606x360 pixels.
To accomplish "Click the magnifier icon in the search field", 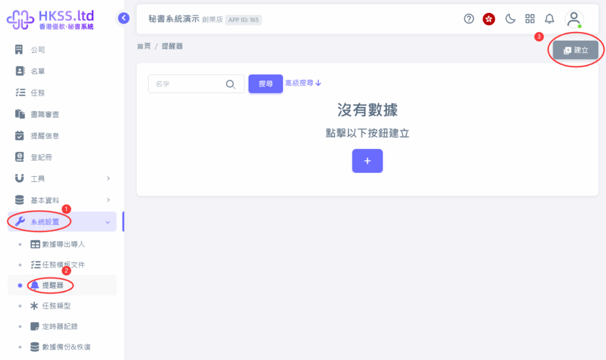I will coord(231,84).
